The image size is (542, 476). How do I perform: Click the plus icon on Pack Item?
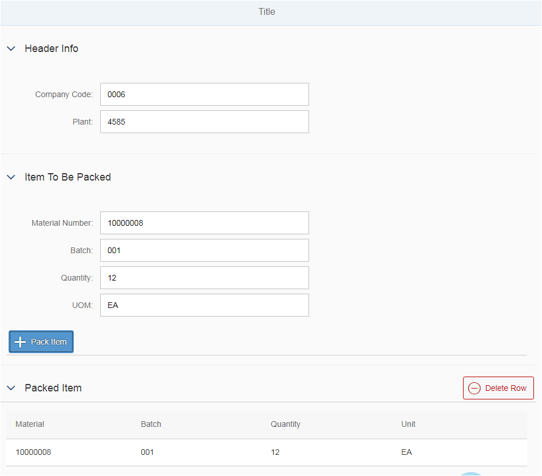[x=20, y=342]
